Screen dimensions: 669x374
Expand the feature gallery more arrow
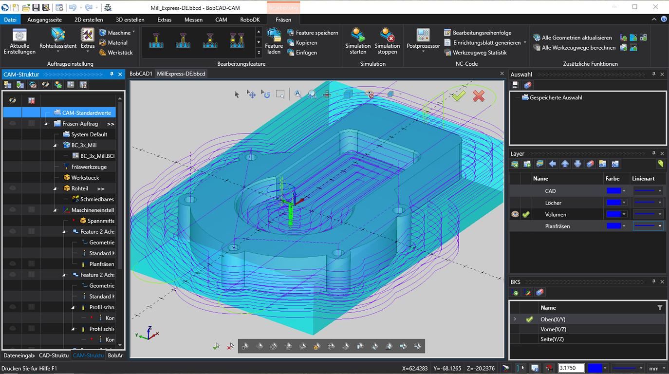tap(259, 53)
